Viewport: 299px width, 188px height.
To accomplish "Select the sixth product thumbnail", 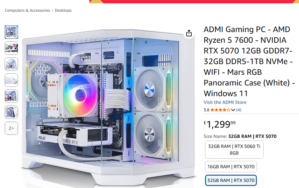I will pos(11,112).
